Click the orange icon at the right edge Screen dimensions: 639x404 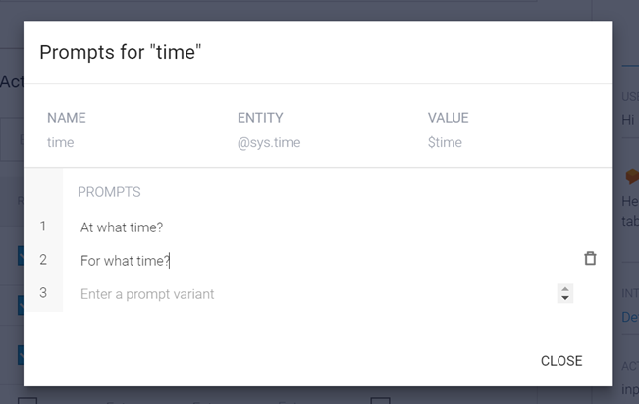pyautogui.click(x=631, y=177)
